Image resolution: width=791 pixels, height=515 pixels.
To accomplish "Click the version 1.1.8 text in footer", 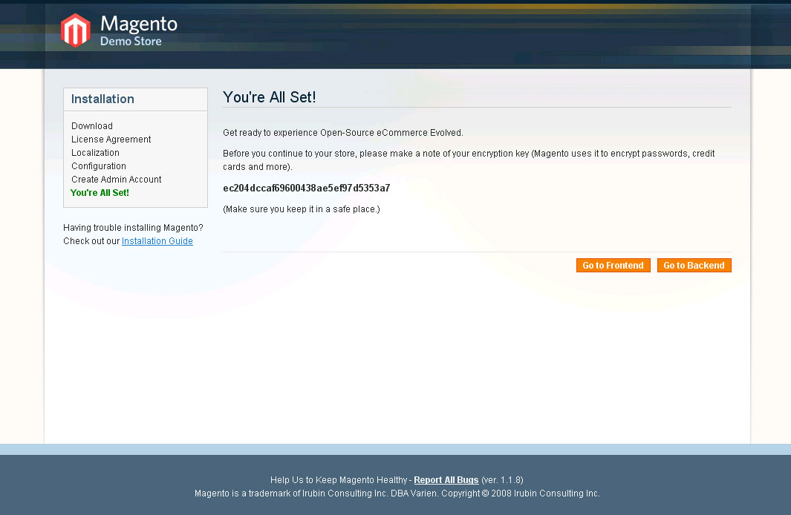I will pos(502,480).
